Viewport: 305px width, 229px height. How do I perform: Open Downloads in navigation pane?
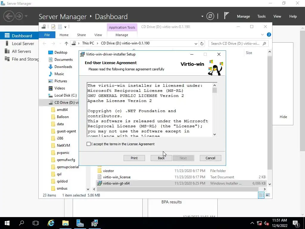63,67
